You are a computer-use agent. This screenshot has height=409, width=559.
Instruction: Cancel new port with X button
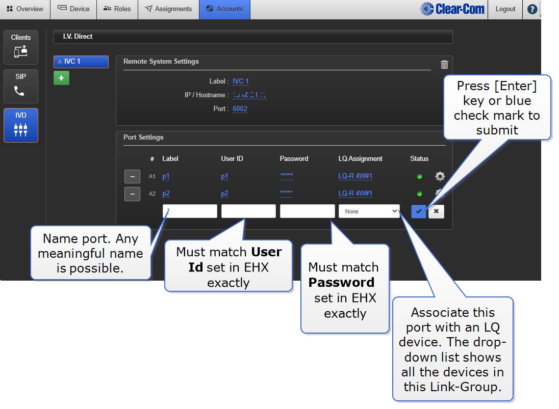point(436,211)
